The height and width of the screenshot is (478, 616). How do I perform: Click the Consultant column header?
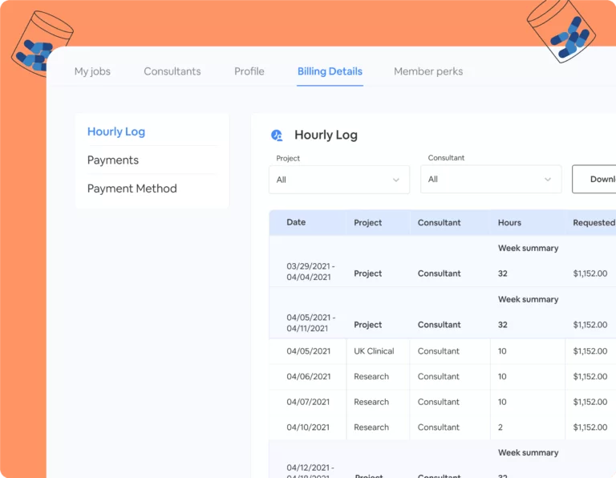(x=439, y=223)
